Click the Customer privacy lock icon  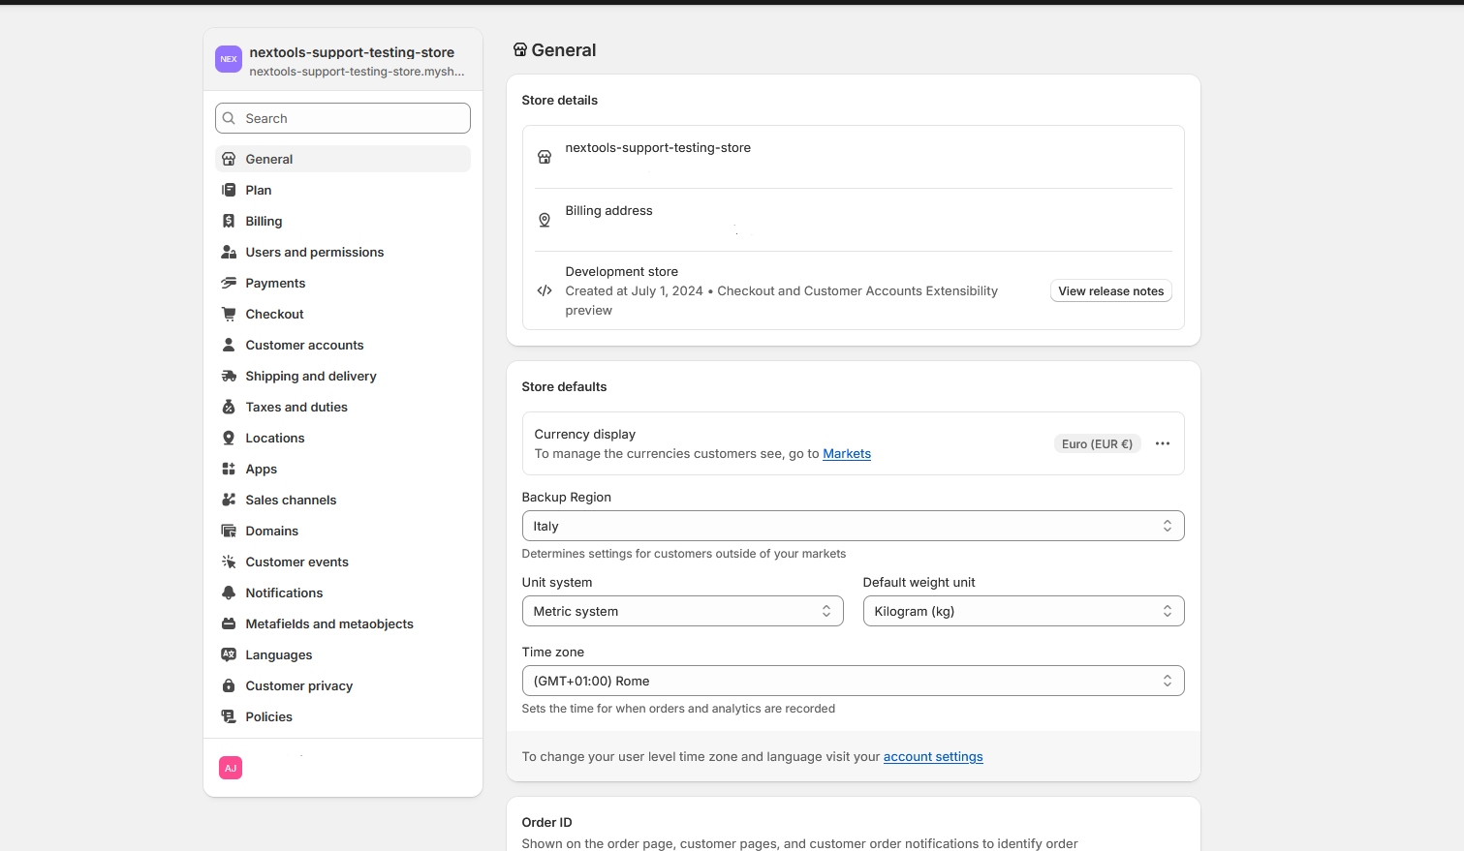coord(229,685)
